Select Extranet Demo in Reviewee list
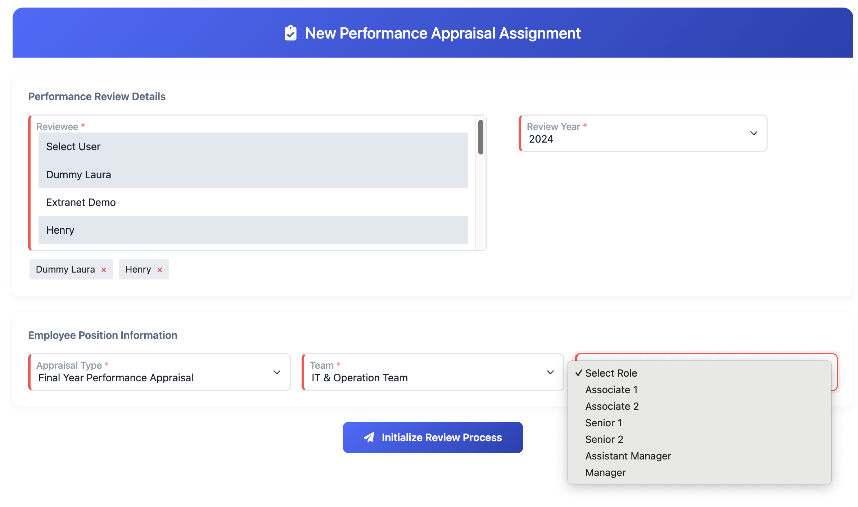Screen dimensions: 858x507 81,202
